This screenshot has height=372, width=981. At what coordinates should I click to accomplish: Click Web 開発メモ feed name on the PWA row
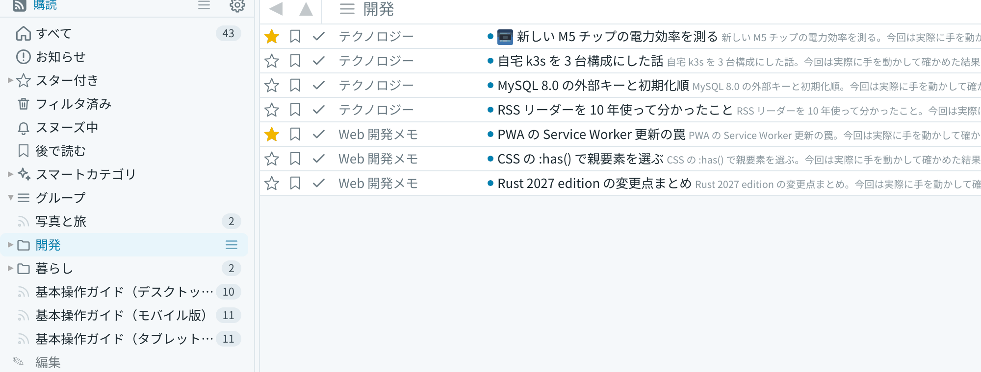point(378,134)
